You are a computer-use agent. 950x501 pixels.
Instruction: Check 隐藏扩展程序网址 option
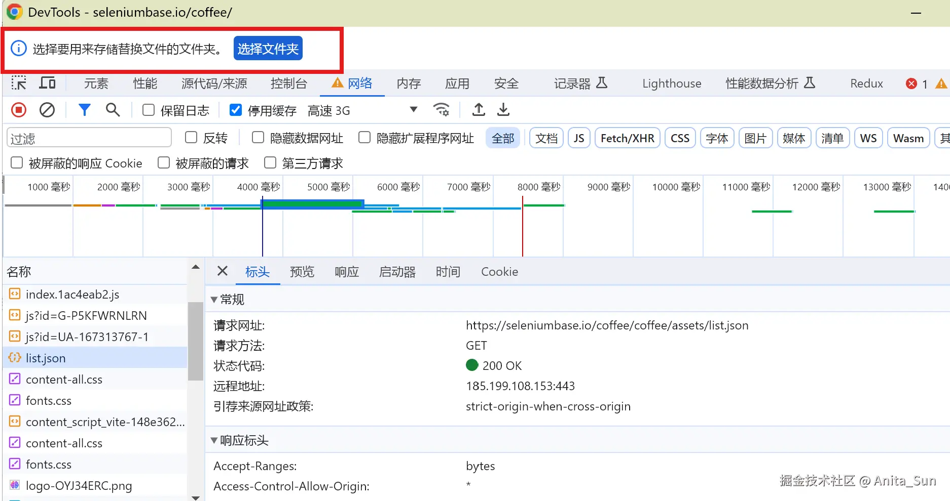[364, 138]
